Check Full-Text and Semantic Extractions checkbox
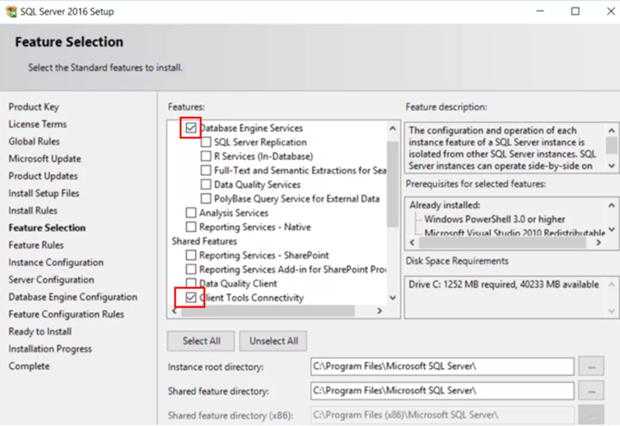Screen dimensions: 620x426 click(x=206, y=170)
